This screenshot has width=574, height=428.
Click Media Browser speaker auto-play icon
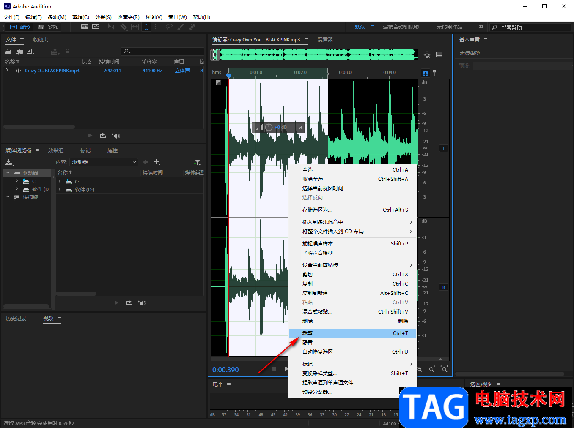coord(142,303)
